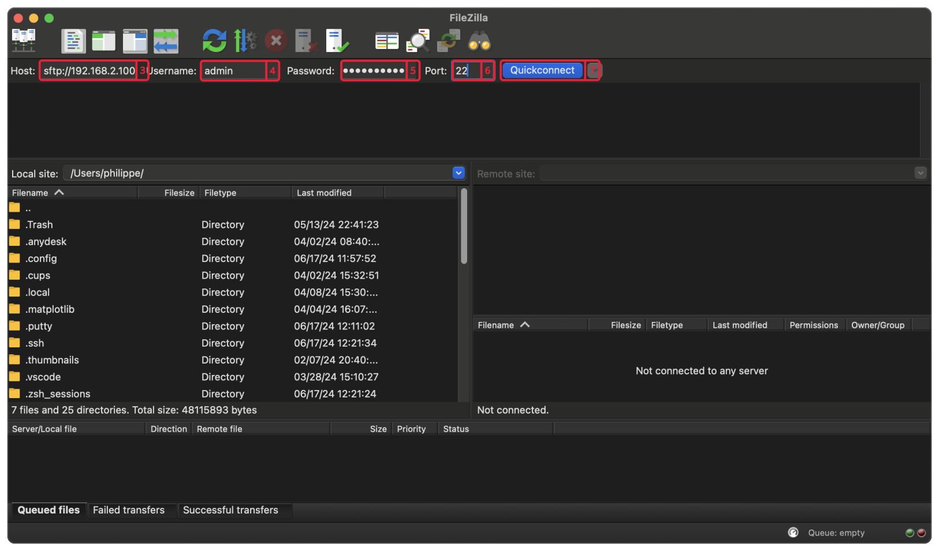Focus the Port input field
Image resolution: width=939 pixels, height=551 pixels.
467,71
